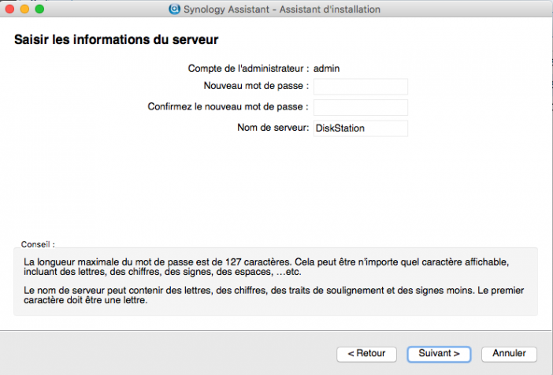
Task: Close the window with the red button
Action: pos(10,9)
